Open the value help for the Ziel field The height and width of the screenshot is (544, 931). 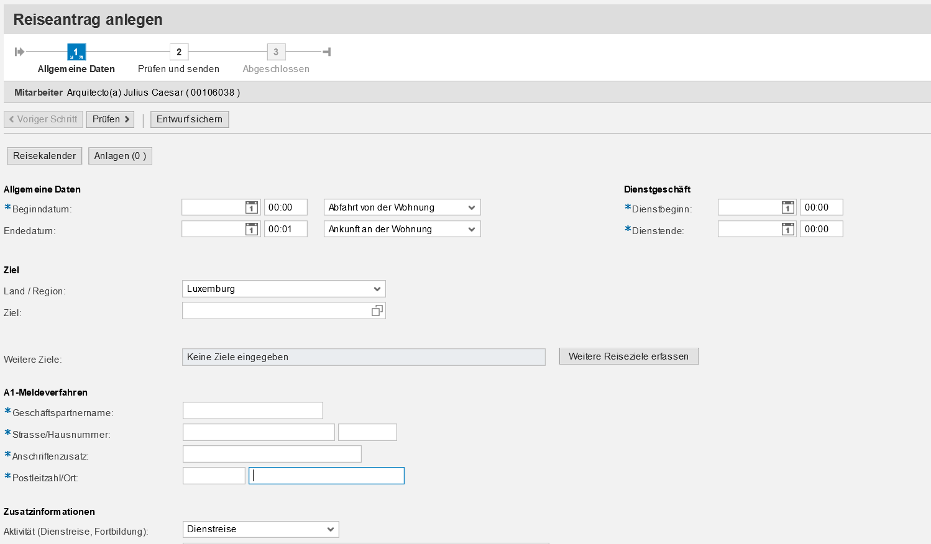click(x=377, y=310)
